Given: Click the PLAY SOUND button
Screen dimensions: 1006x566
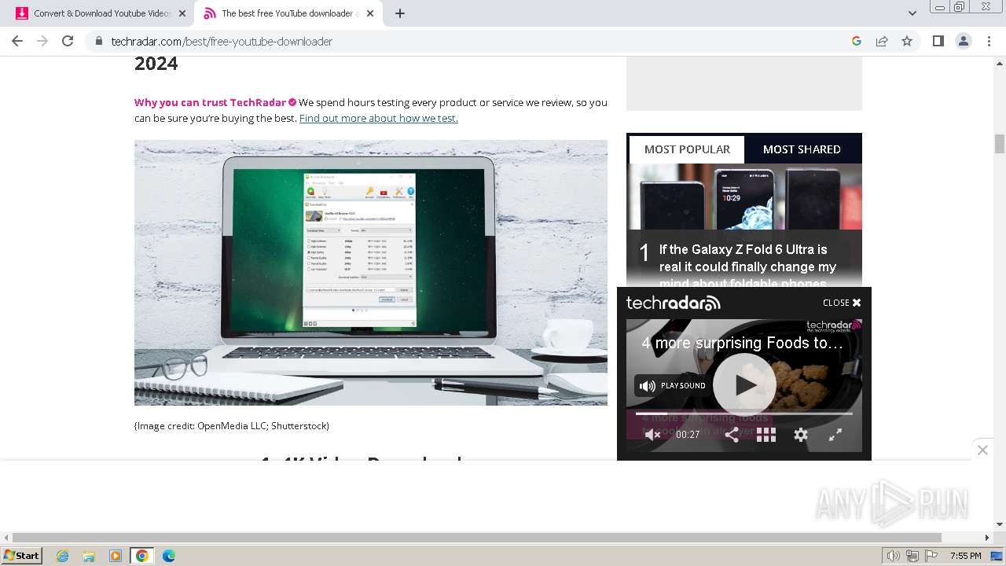Looking at the screenshot, I should pos(671,386).
